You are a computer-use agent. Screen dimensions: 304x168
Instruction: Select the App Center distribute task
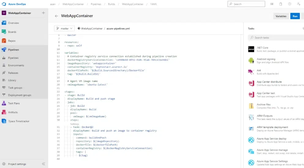click(276, 84)
